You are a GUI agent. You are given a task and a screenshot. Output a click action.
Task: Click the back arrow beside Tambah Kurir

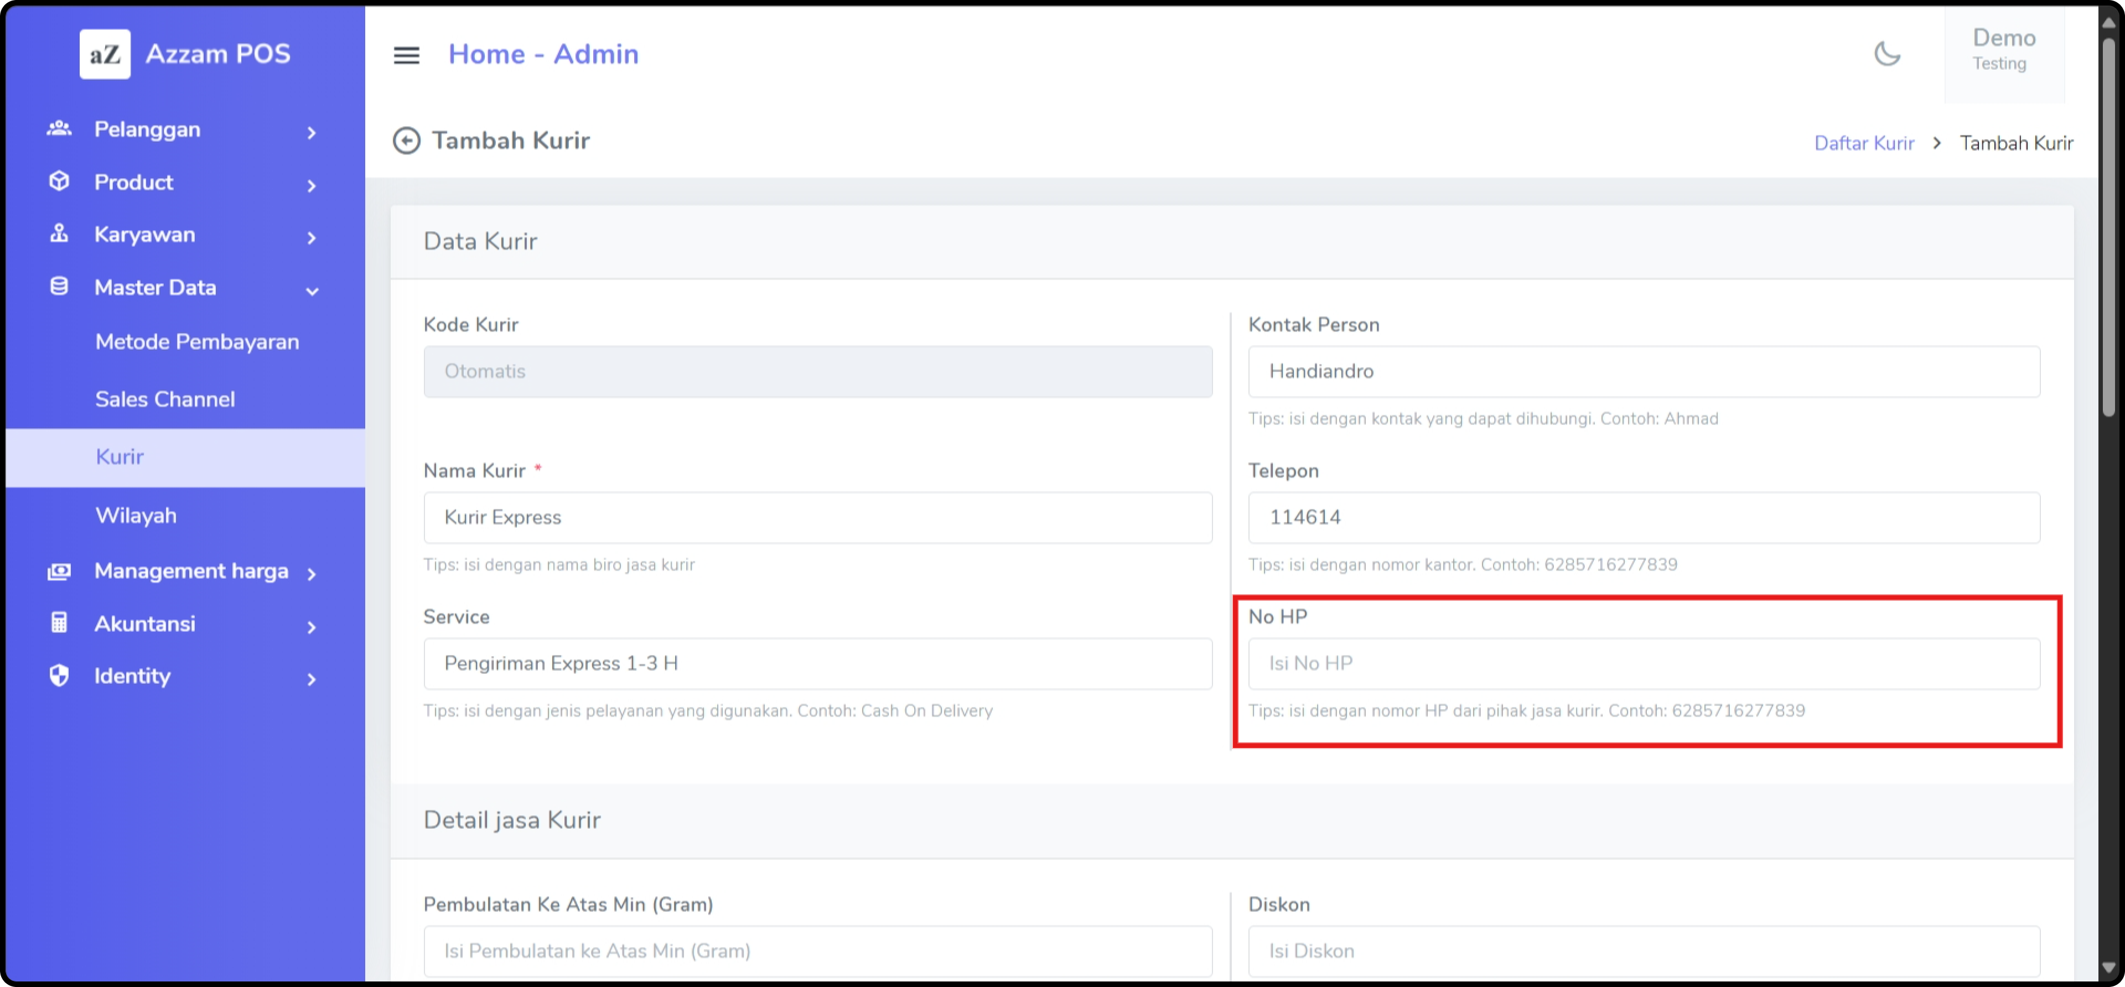click(x=406, y=141)
